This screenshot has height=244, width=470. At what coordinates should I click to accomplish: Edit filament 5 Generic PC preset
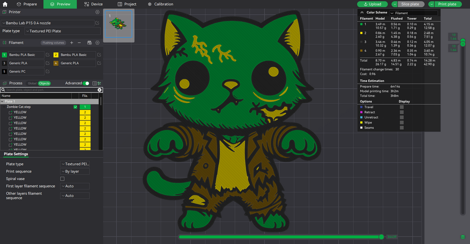pyautogui.click(x=47, y=72)
